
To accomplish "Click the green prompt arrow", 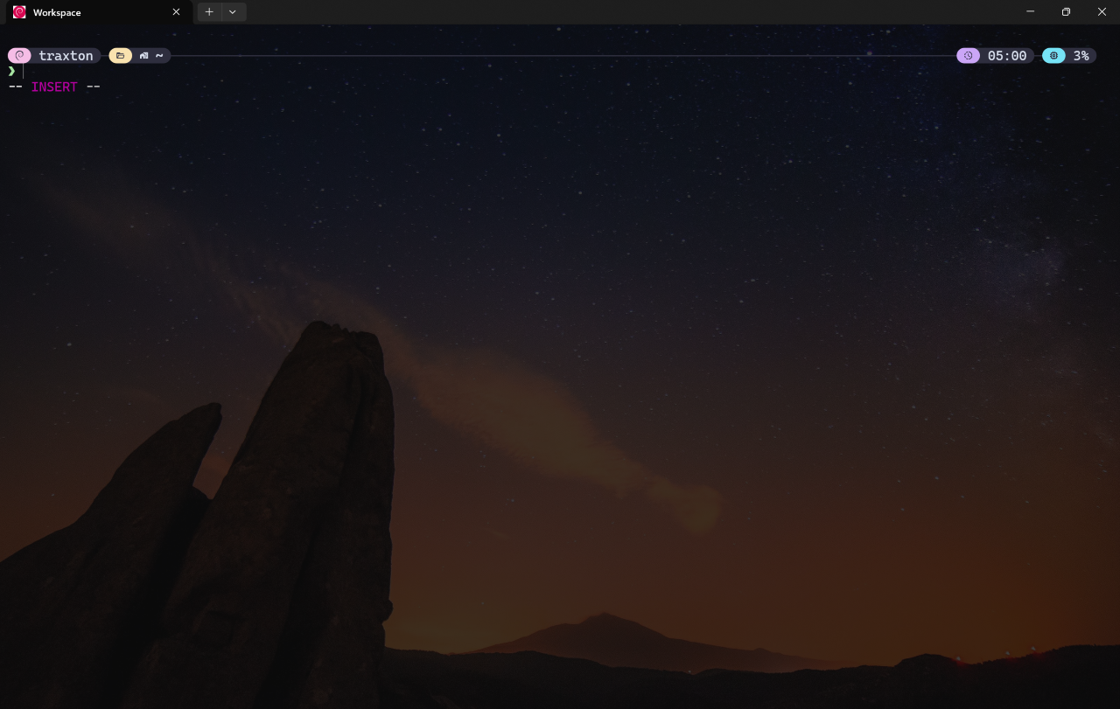I will pyautogui.click(x=11, y=71).
